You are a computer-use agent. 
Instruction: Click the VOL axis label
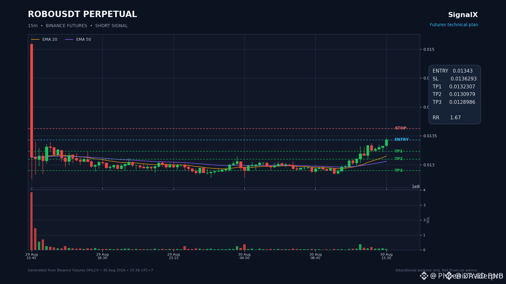428,220
